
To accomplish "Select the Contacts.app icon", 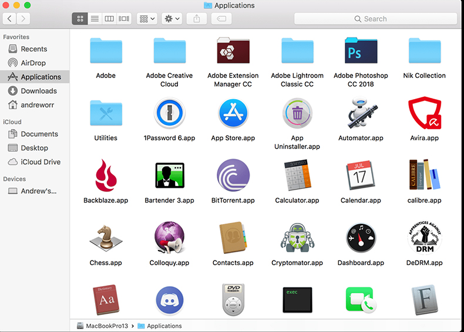I will tap(233, 238).
